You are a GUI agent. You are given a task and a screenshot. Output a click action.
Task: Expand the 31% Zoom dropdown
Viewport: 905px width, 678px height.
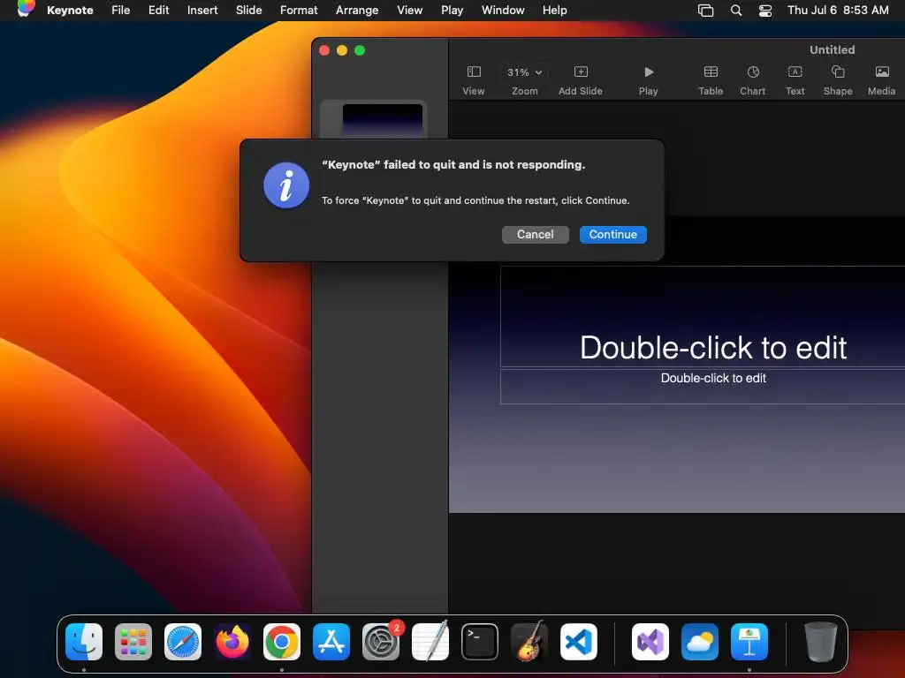(525, 72)
